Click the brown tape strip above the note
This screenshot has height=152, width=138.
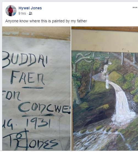(x=36, y=33)
